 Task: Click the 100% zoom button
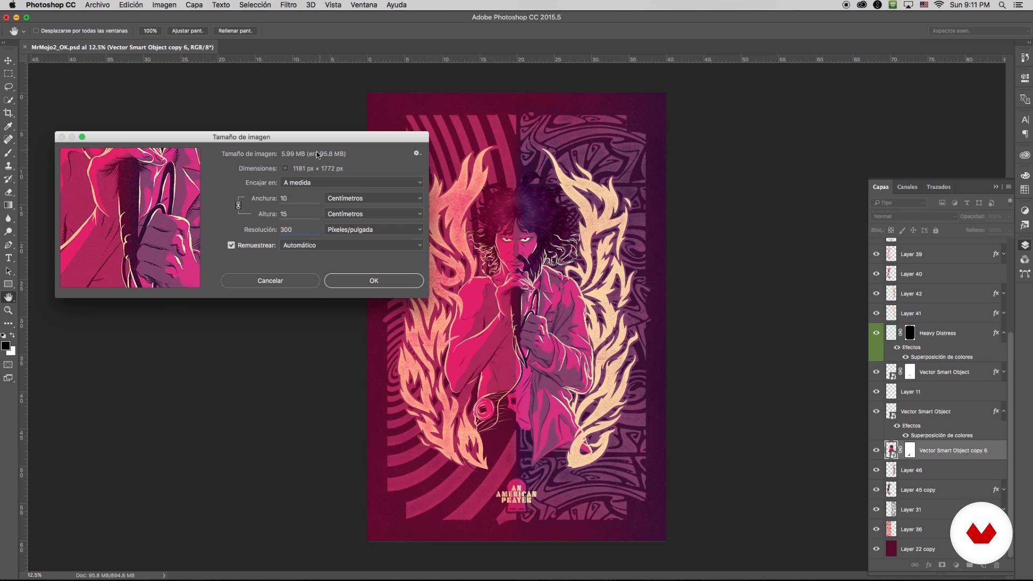coord(150,31)
